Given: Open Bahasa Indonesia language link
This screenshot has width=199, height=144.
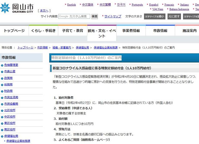Looking at the screenshot, I should tap(179, 9).
